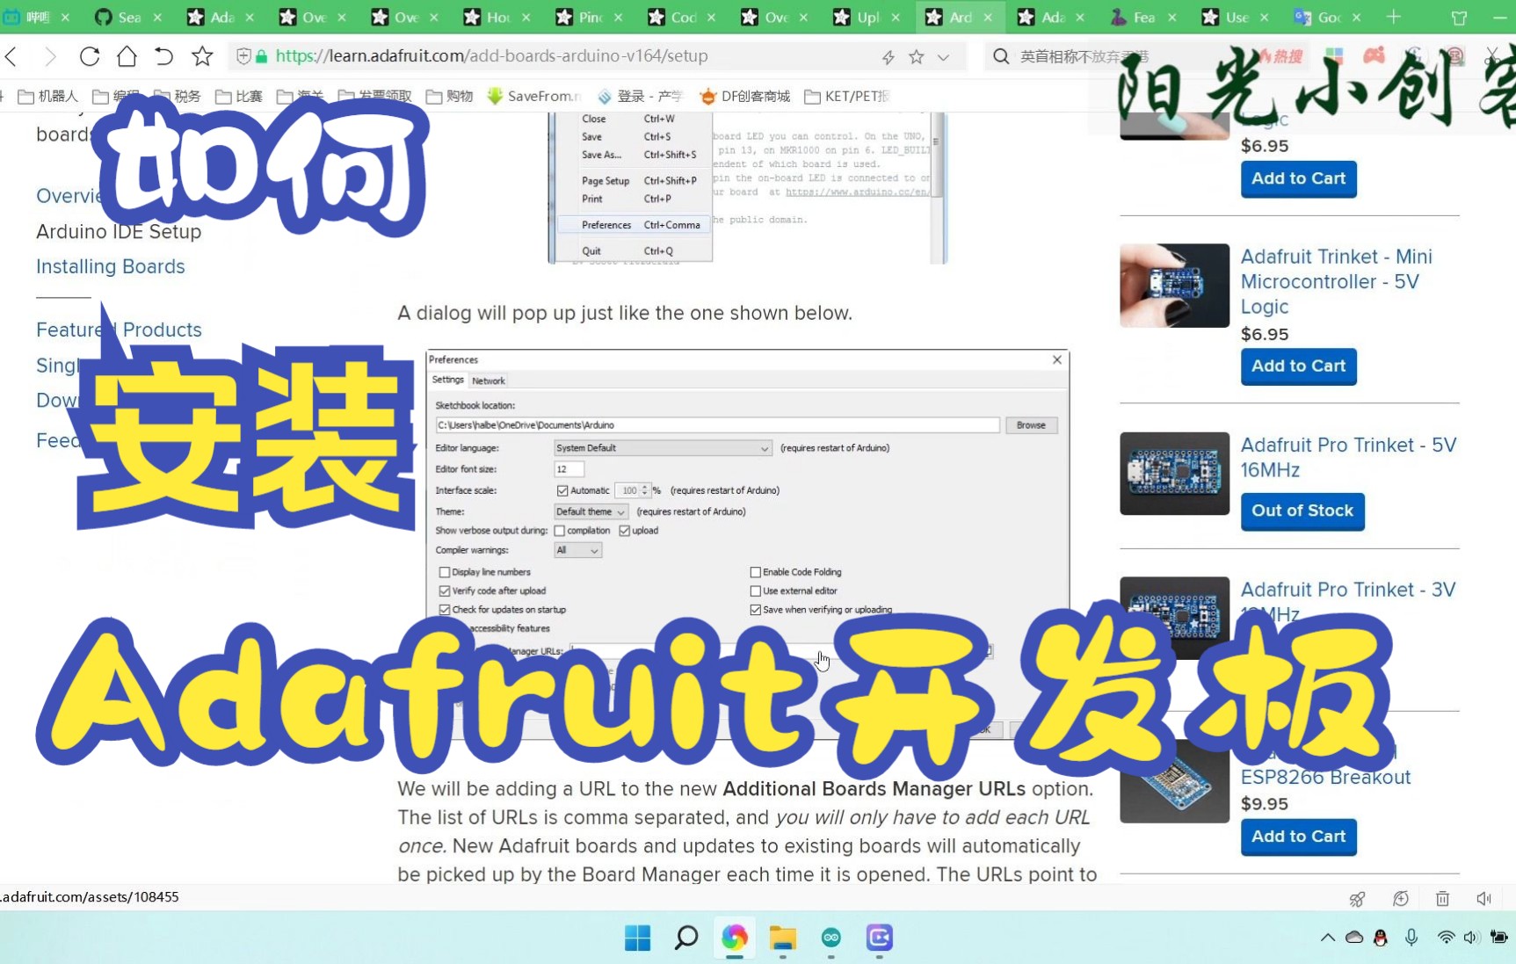Open File Explorer from the taskbar
Image resolution: width=1516 pixels, height=964 pixels.
[x=782, y=939]
